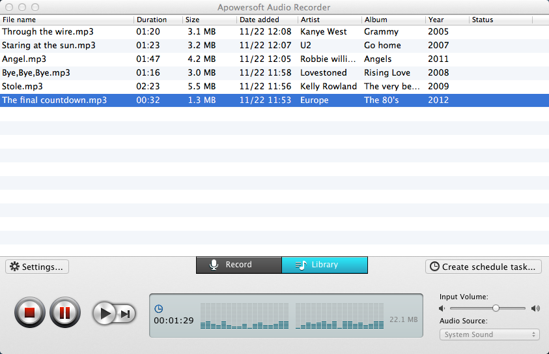
Task: Open the Audio Source dropdown
Action: (x=489, y=334)
